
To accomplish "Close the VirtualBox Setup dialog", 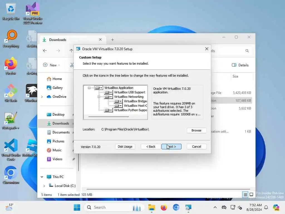I will (x=207, y=49).
